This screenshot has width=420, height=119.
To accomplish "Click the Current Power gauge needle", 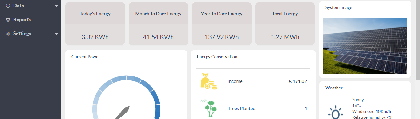I will pos(122,113).
